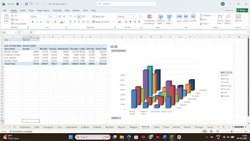Click the Increase Indent icon
This screenshot has height=141, width=250.
(88, 22)
